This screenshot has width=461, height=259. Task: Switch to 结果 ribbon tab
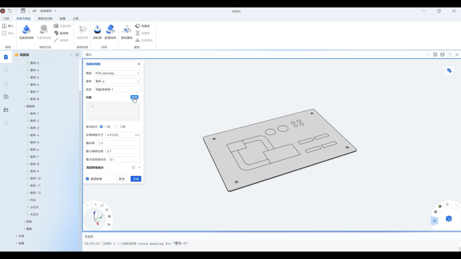(x=63, y=18)
